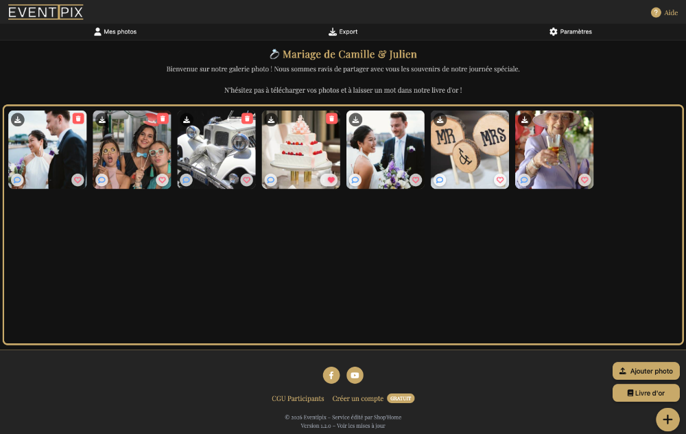Open comments on the Mr & Mrs photo
Screen dimensions: 686x434
coord(440,180)
